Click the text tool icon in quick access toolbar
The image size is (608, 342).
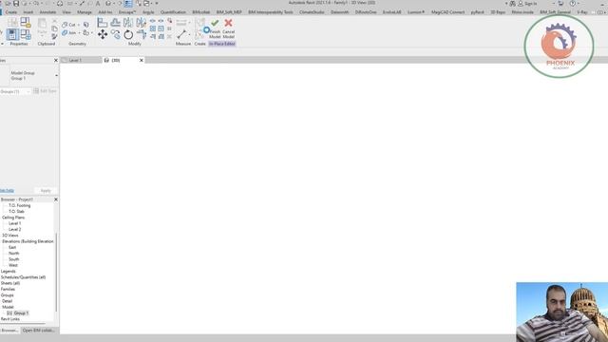[98, 3]
